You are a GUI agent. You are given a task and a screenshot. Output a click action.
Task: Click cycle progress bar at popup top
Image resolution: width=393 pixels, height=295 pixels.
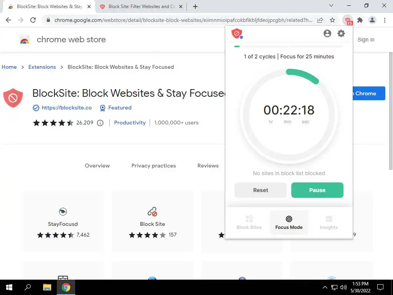pyautogui.click(x=289, y=46)
